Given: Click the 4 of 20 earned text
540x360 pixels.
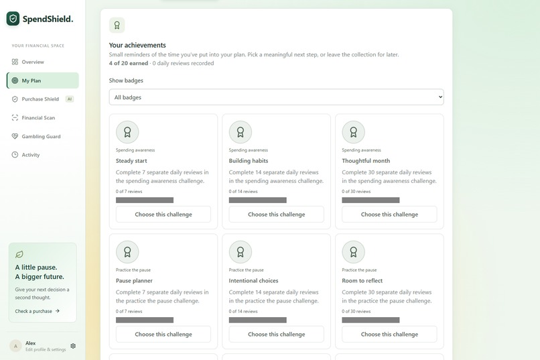Looking at the screenshot, I should point(129,63).
